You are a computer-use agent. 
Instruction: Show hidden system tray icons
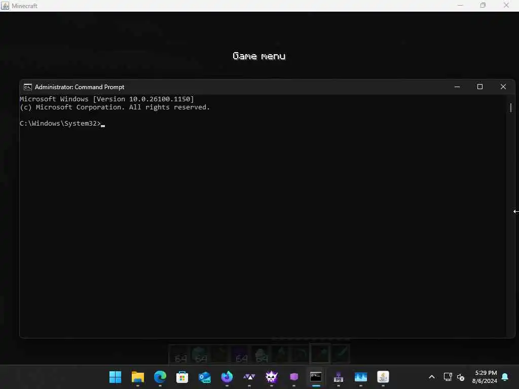[x=432, y=377]
